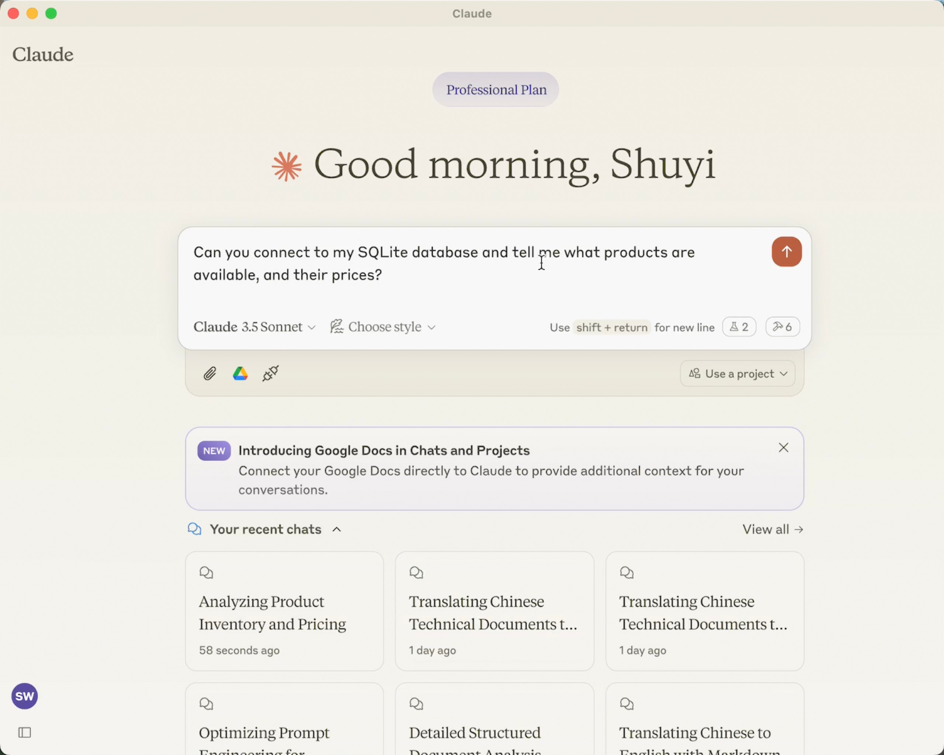The image size is (944, 755).
Task: Open the Use a project dropdown
Action: (x=737, y=374)
